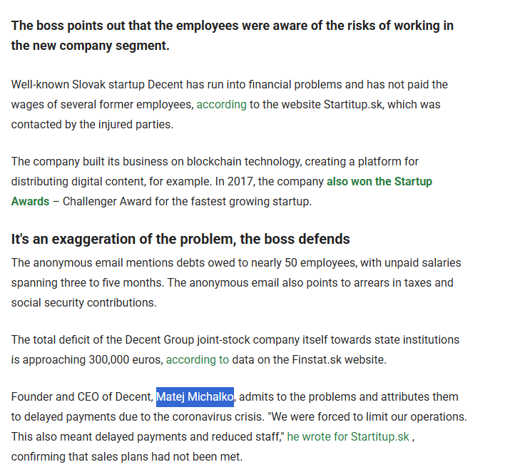Click the words 'social security contributions'
510x467 pixels.
pos(83,303)
